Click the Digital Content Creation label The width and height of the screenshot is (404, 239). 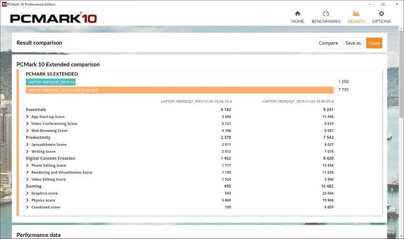[50, 158]
